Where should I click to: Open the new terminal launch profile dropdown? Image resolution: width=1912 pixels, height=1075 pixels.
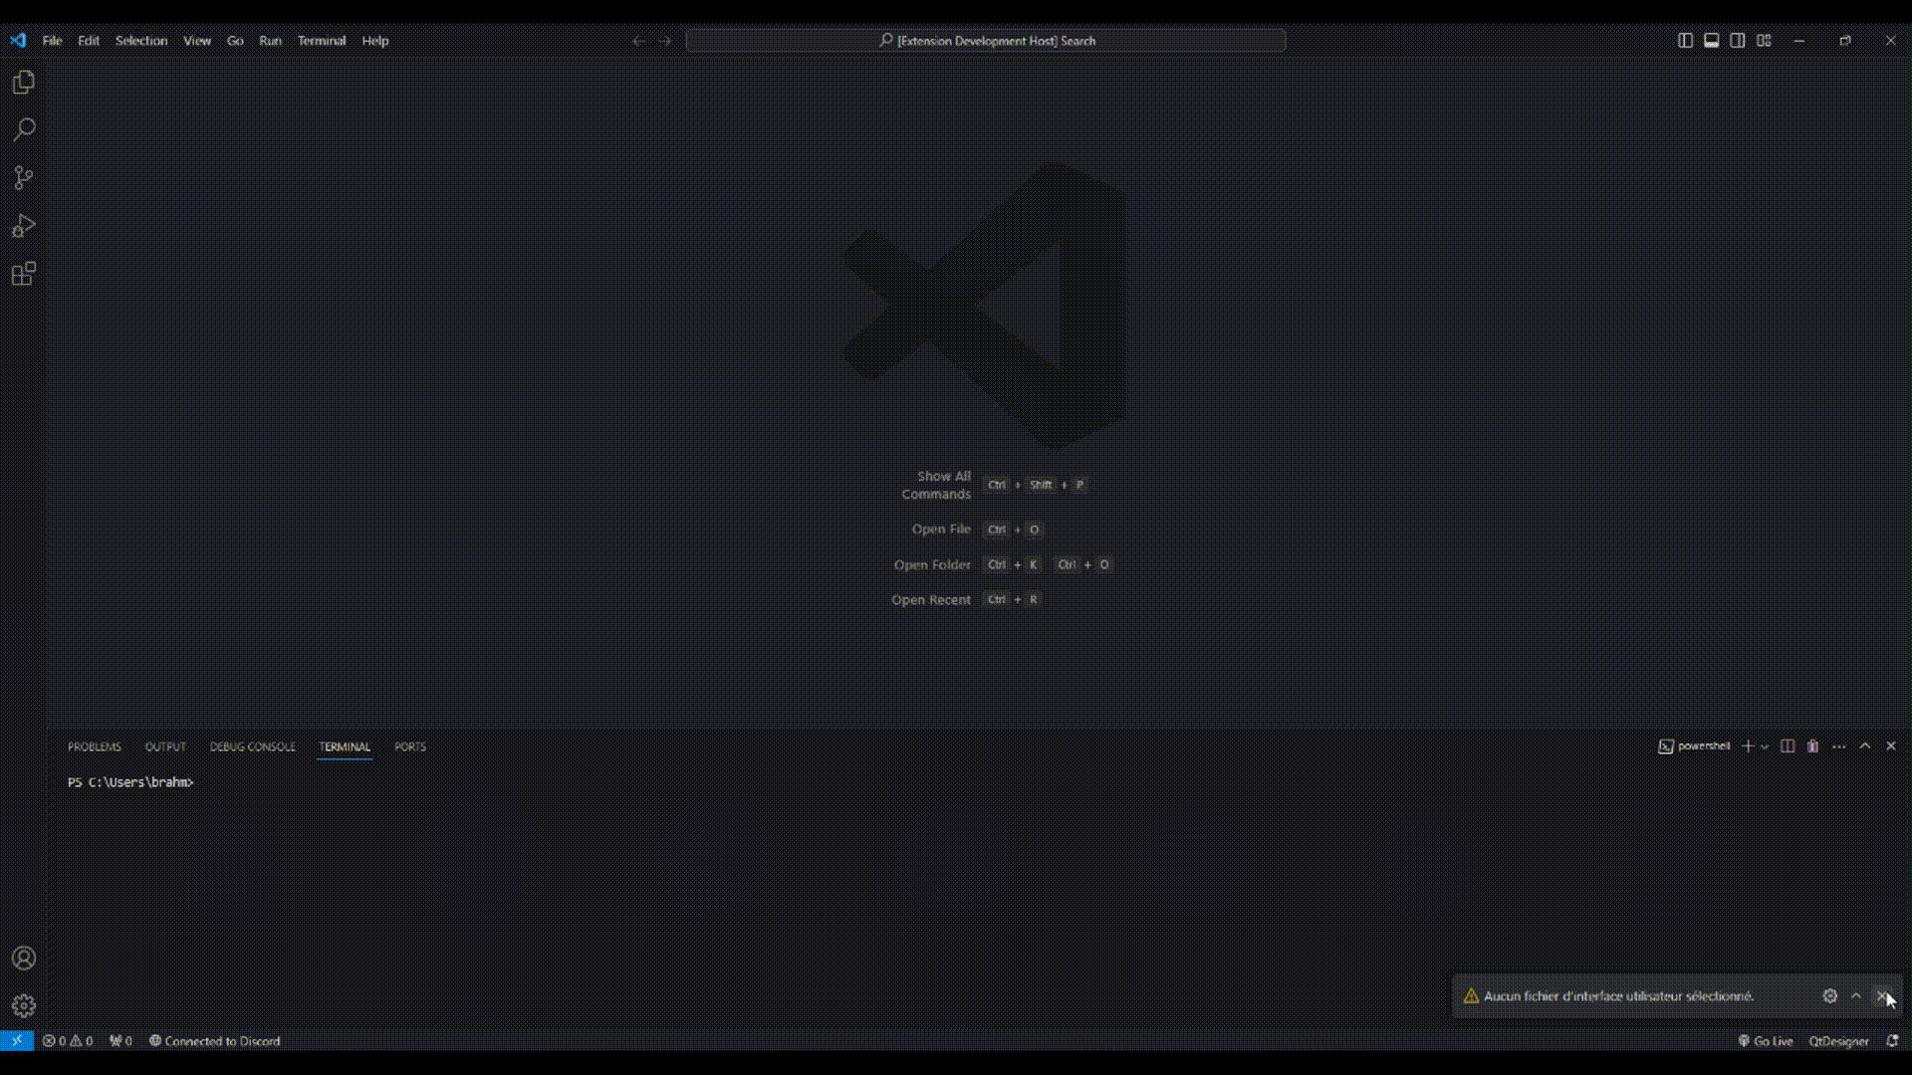point(1765,747)
